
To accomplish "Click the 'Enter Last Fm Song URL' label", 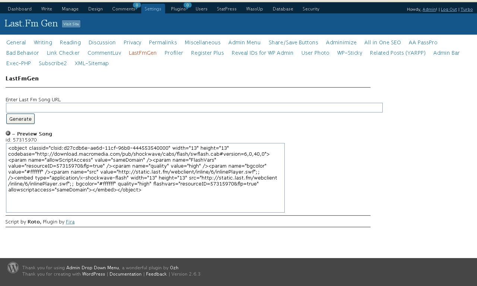I will coord(33,100).
